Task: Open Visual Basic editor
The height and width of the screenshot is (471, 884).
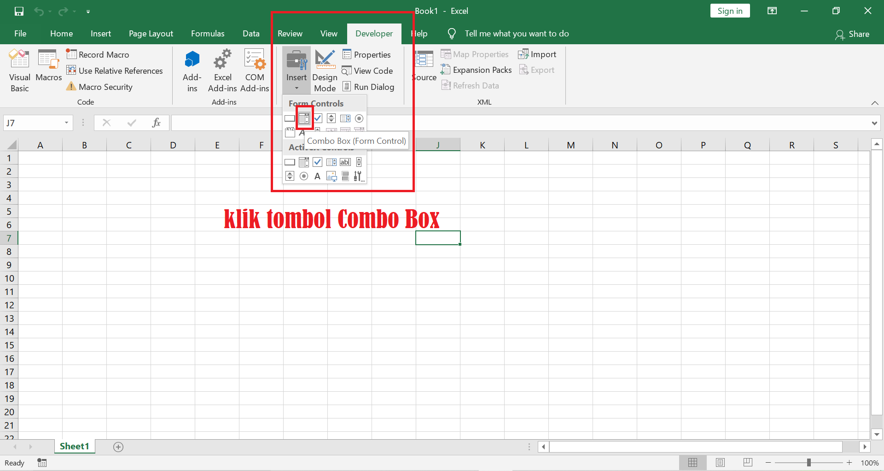Action: click(x=19, y=70)
